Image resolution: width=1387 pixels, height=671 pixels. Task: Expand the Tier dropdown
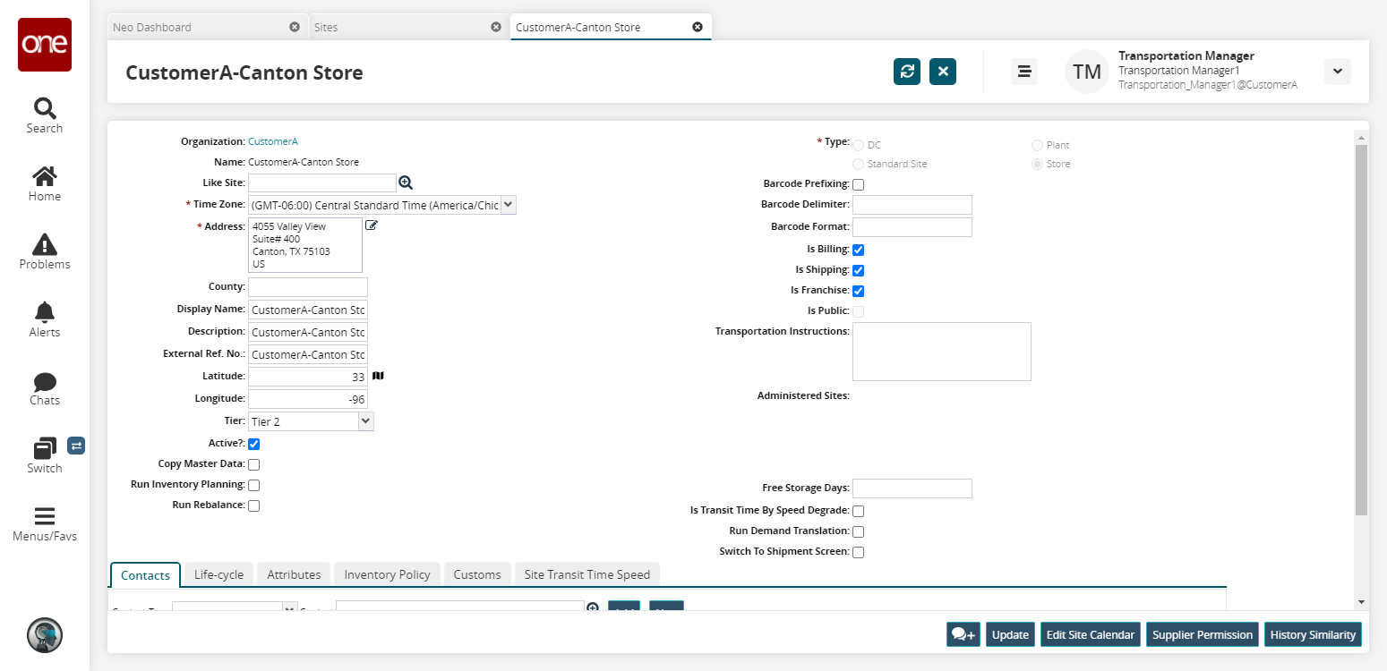[x=364, y=420]
